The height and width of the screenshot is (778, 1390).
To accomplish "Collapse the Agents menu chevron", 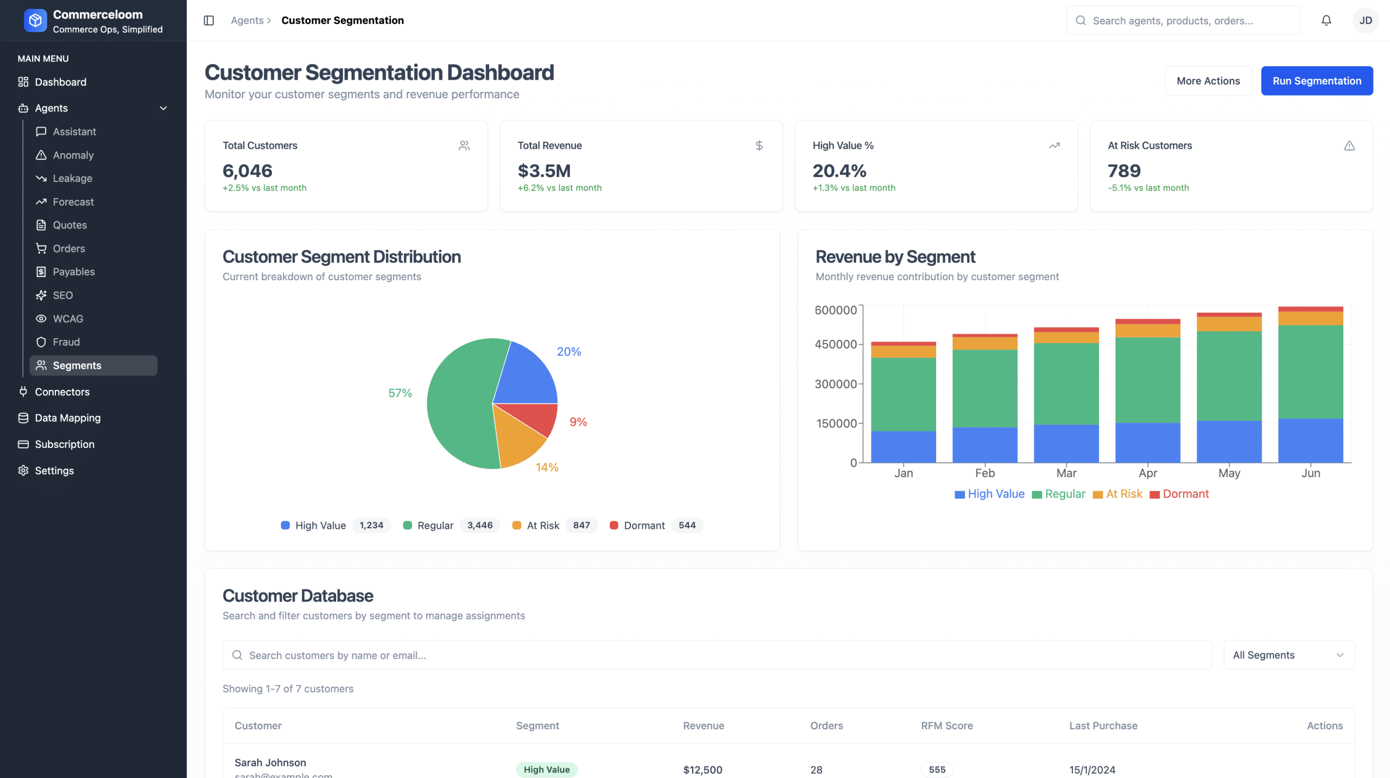I will tap(163, 108).
